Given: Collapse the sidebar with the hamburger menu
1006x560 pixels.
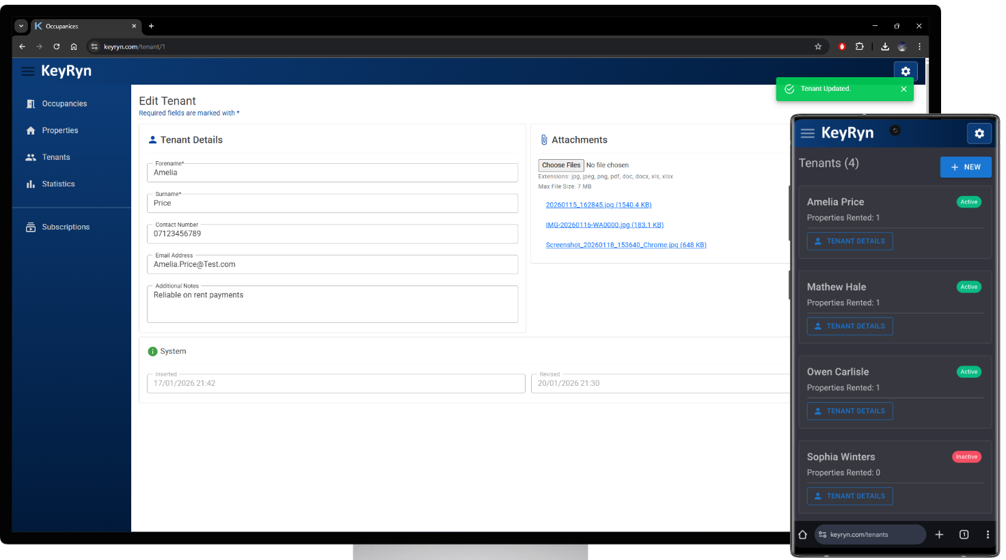Looking at the screenshot, I should point(27,71).
